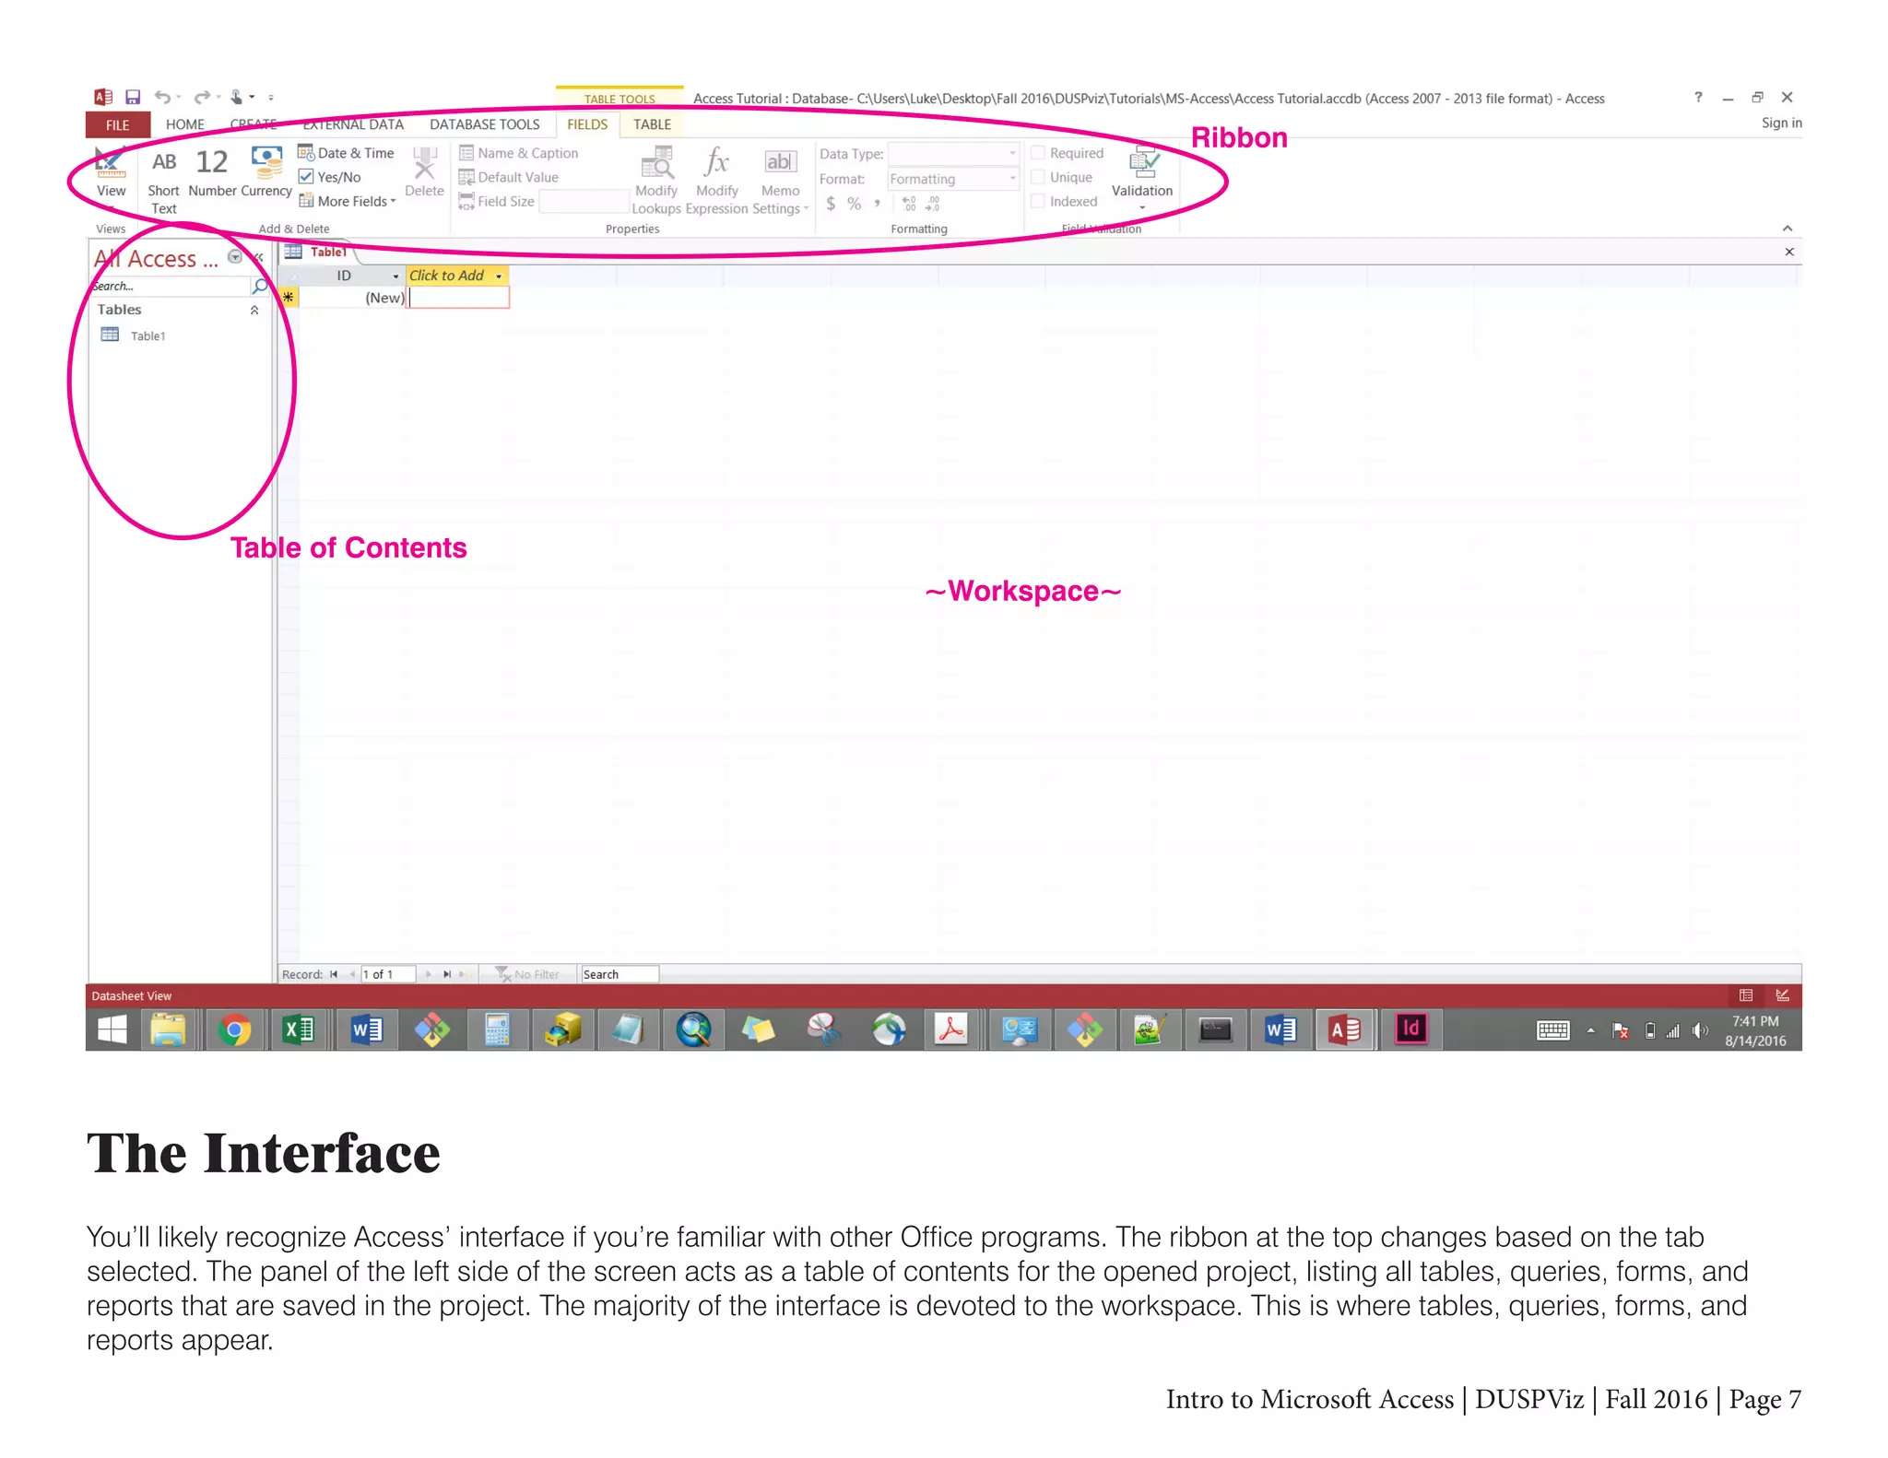Go to the last record
The height and width of the screenshot is (1458, 1888).
pos(447,974)
